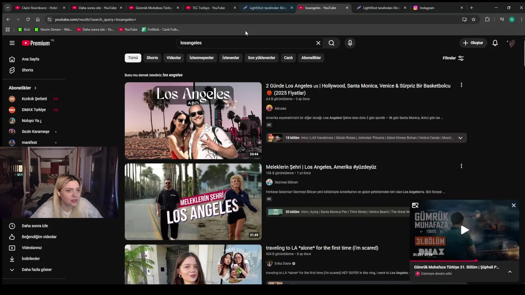The height and width of the screenshot is (295, 525).
Task: Open more options for Meleklerin Şehri video
Action: pos(461,166)
